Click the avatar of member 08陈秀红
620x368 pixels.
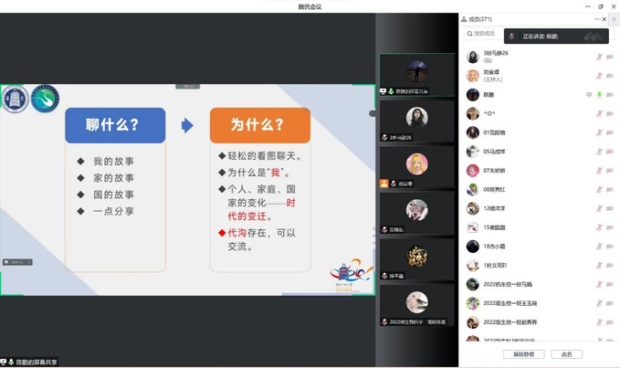click(x=472, y=189)
